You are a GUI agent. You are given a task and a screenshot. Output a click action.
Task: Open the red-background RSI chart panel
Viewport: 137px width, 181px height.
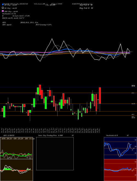[120, 170]
